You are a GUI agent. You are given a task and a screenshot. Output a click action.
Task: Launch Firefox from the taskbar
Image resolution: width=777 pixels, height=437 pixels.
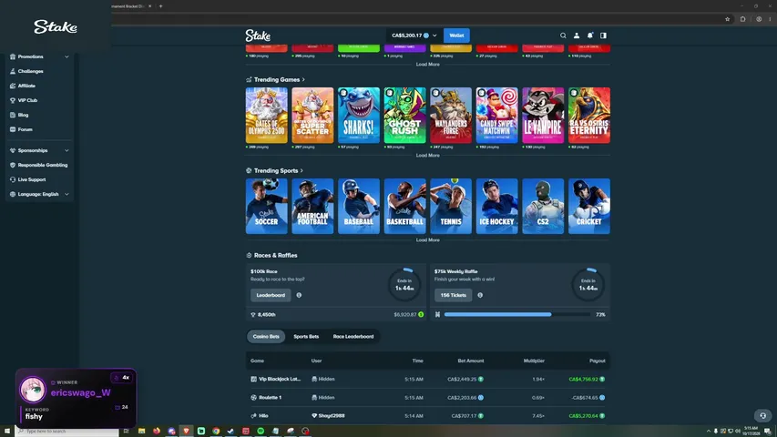[157, 431]
